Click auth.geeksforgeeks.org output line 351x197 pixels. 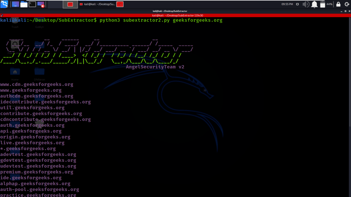32,125
